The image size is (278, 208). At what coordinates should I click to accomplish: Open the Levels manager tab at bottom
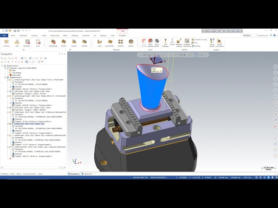point(40,174)
